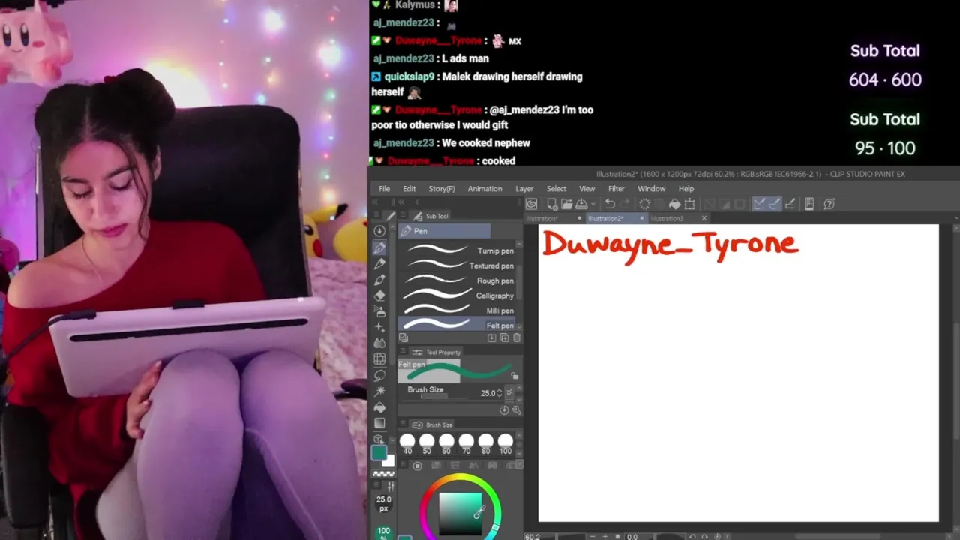Delete the selected sub tool with trash icon
Screen dimensions: 960x540
(516, 338)
